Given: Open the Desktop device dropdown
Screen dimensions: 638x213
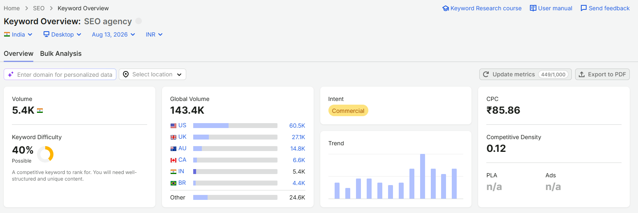Looking at the screenshot, I should (62, 34).
